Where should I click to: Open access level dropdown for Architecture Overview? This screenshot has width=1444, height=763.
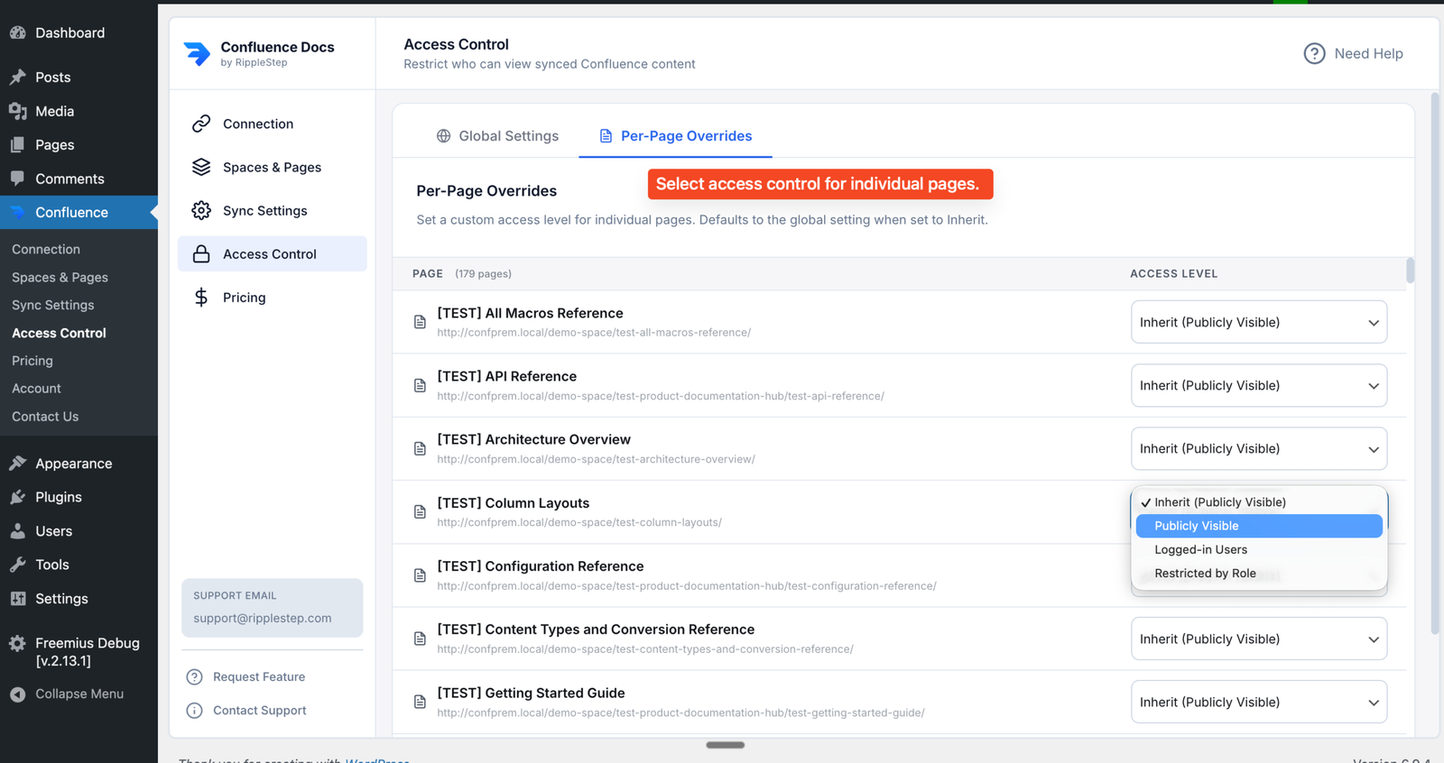(1259, 448)
